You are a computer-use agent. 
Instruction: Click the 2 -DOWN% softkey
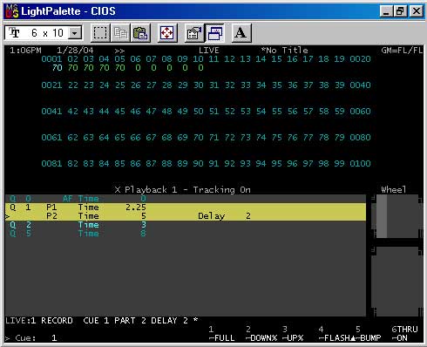[261, 334]
